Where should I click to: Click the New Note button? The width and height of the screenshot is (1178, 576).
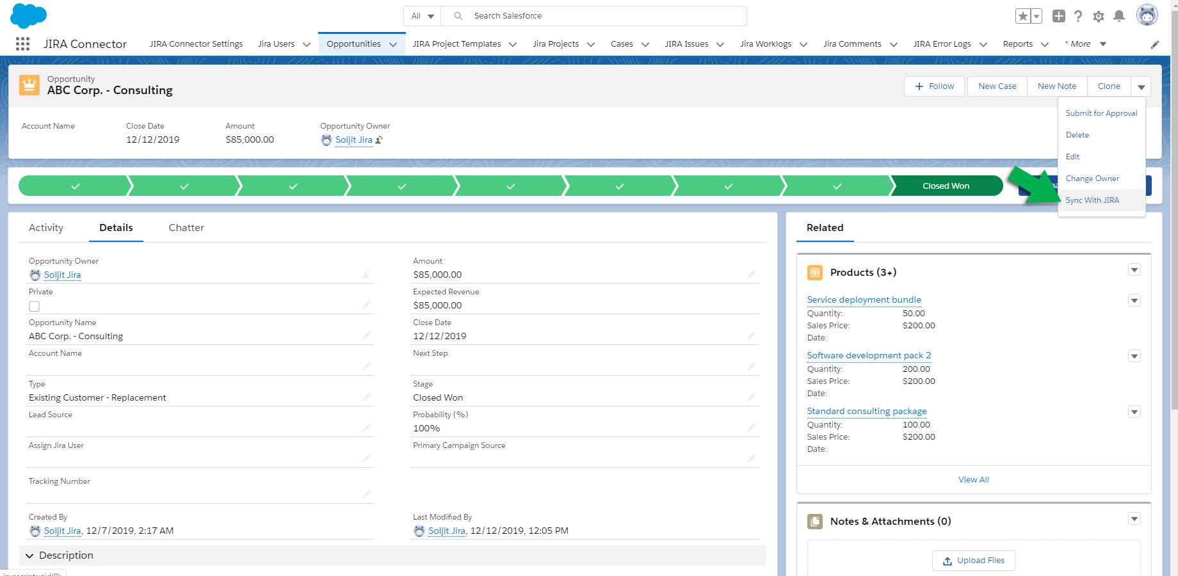point(1057,86)
